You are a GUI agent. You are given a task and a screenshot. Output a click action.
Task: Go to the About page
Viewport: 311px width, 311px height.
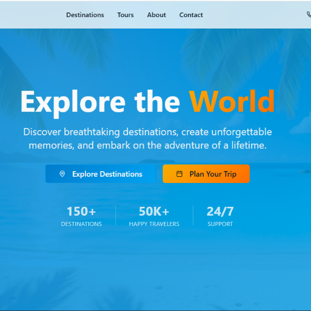[157, 15]
